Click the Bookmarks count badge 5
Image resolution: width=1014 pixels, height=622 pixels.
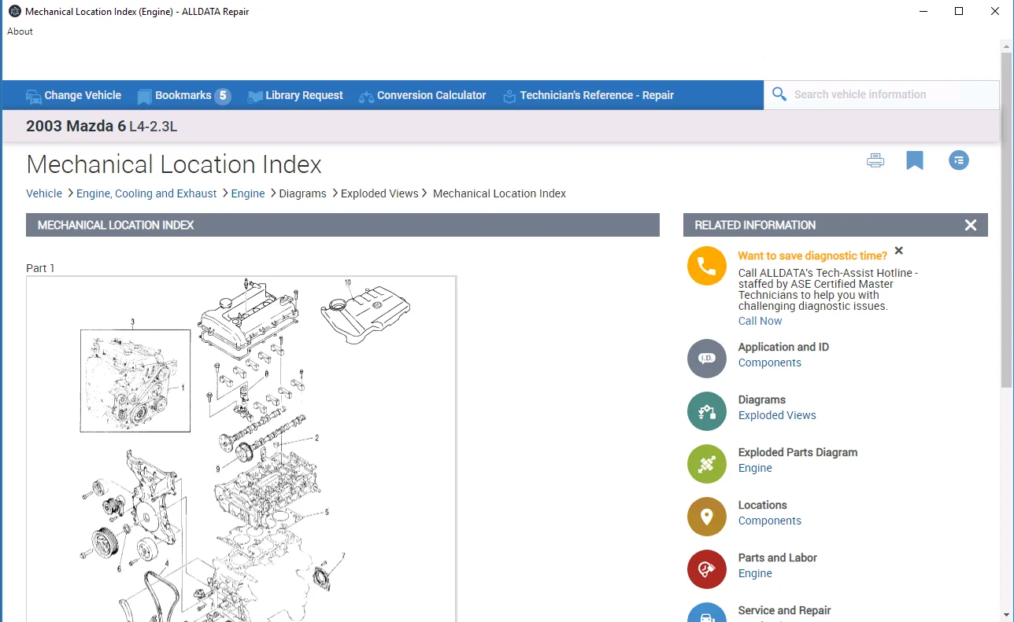click(223, 96)
